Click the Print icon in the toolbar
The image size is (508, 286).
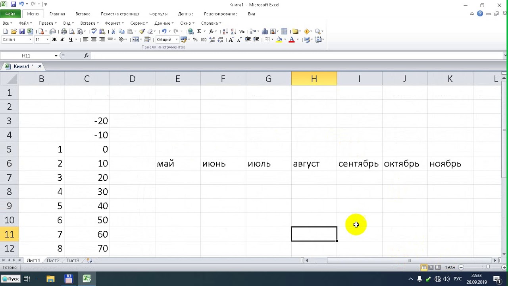pos(63,31)
